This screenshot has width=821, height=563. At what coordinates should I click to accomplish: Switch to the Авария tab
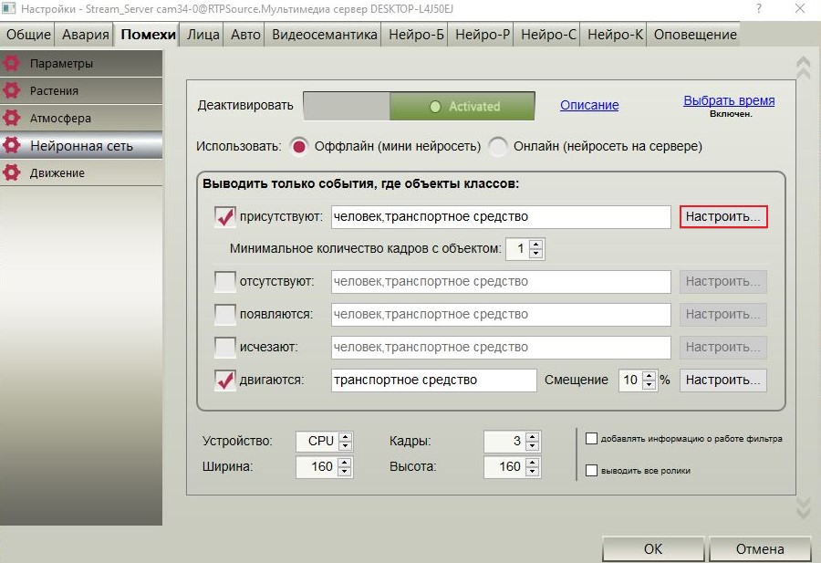(86, 35)
